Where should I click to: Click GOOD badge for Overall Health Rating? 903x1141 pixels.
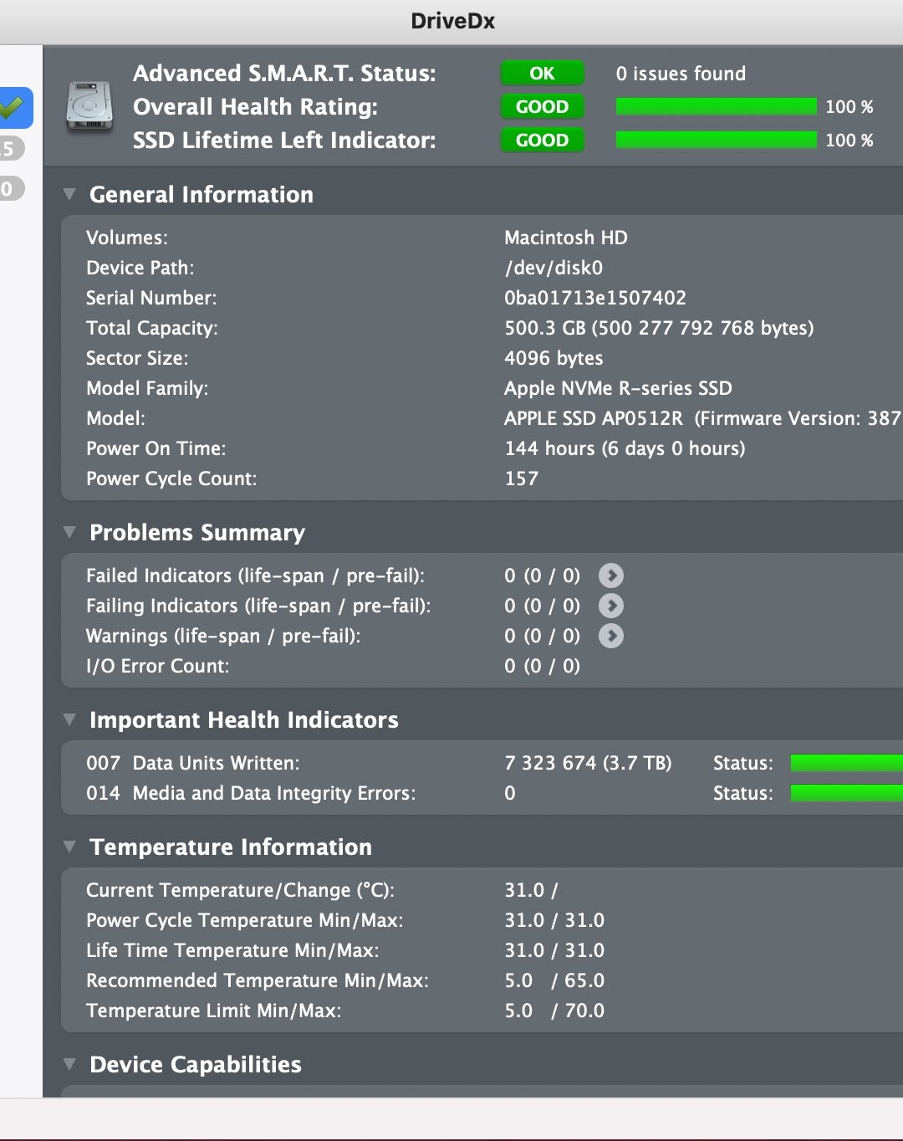[542, 107]
